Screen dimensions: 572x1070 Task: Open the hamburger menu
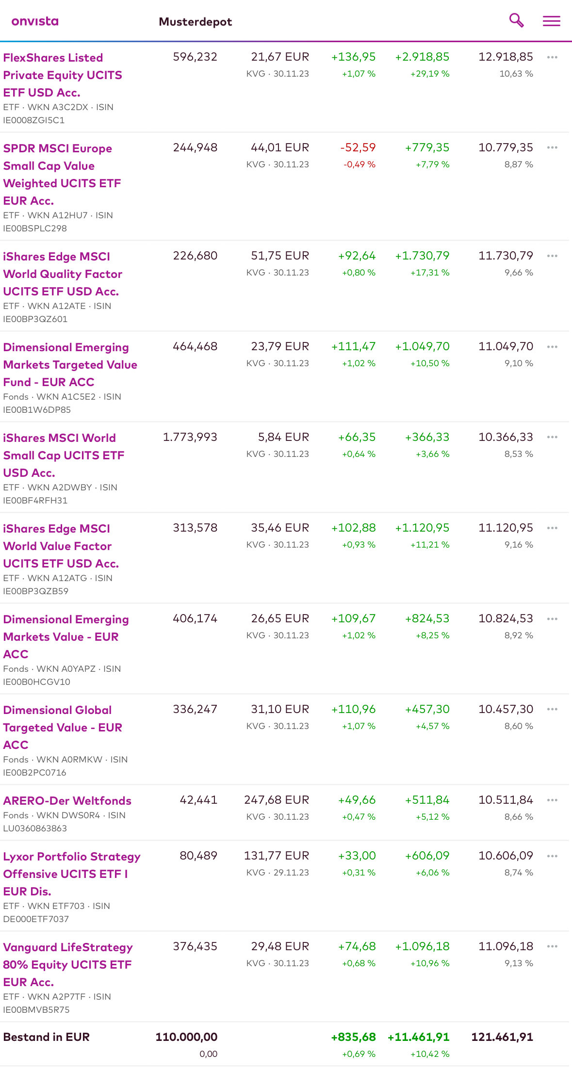551,21
